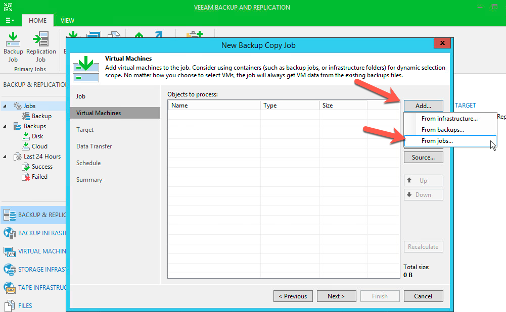This screenshot has height=312, width=506.
Task: Select the Success tree item
Action: click(42, 167)
